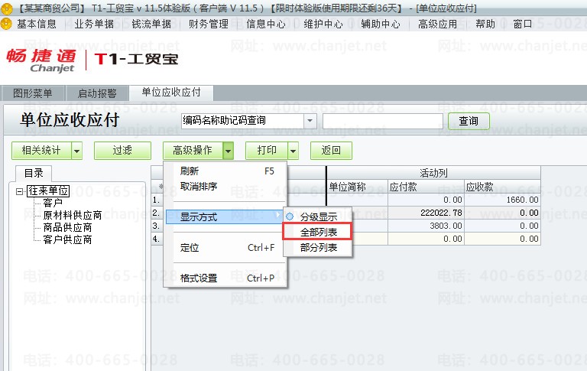Open the 信息中心 menu

tap(266, 24)
